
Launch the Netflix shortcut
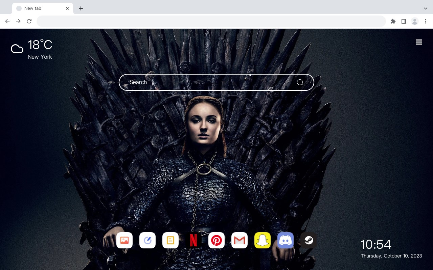point(193,240)
